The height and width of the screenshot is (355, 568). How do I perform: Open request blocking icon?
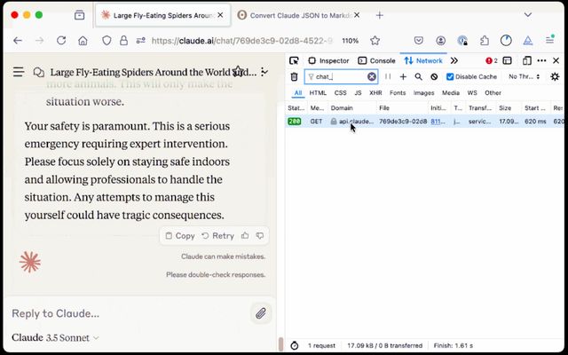434,76
